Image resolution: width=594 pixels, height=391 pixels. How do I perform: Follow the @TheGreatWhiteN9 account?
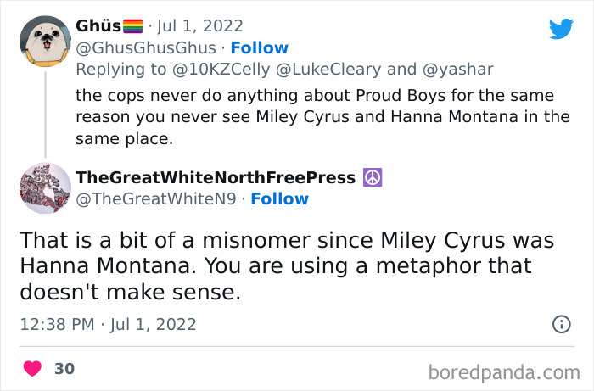tap(279, 199)
